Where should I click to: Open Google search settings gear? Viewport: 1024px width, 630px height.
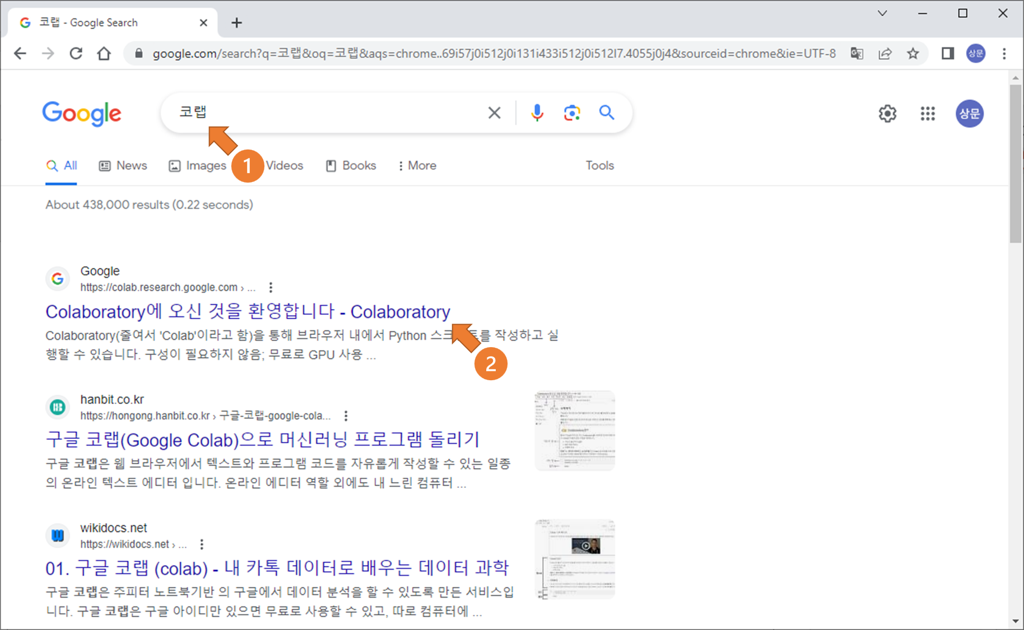coord(887,114)
